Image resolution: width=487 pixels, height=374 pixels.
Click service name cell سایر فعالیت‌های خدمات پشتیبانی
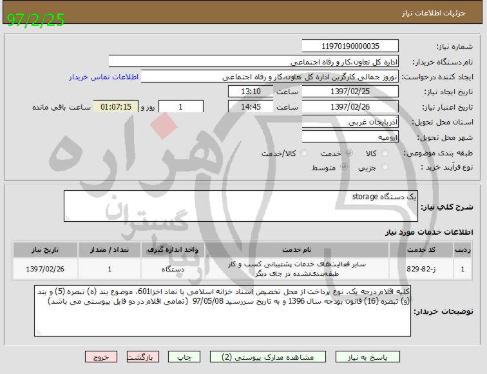point(296,269)
